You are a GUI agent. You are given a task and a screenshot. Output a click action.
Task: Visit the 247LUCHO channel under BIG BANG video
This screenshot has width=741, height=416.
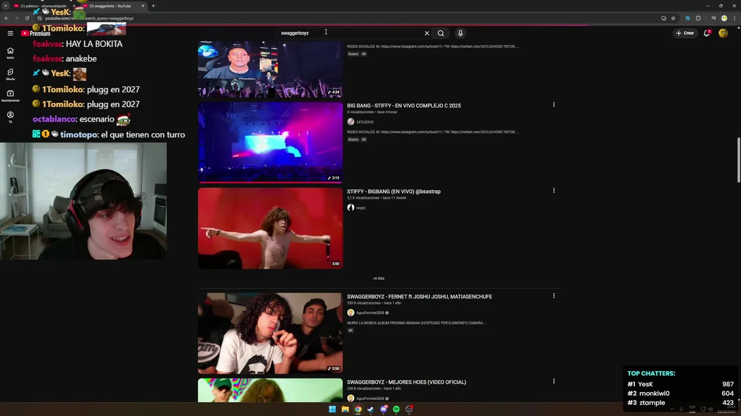[x=365, y=122]
